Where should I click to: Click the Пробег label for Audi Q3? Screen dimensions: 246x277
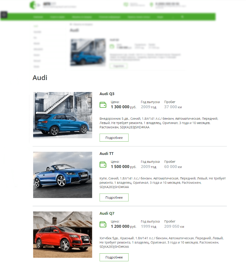coord(170,102)
